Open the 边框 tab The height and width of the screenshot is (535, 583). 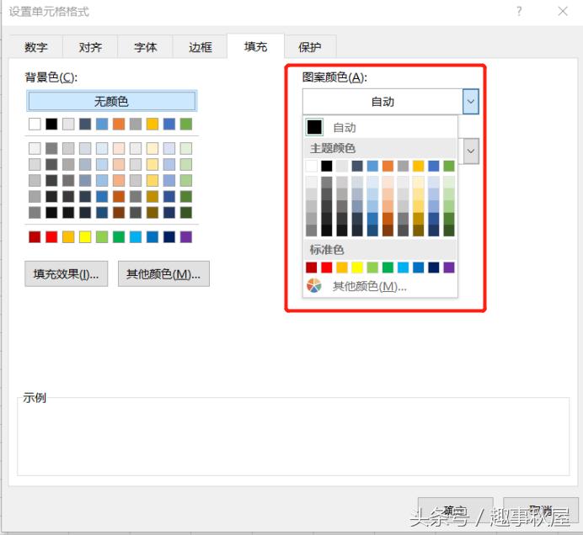[200, 47]
